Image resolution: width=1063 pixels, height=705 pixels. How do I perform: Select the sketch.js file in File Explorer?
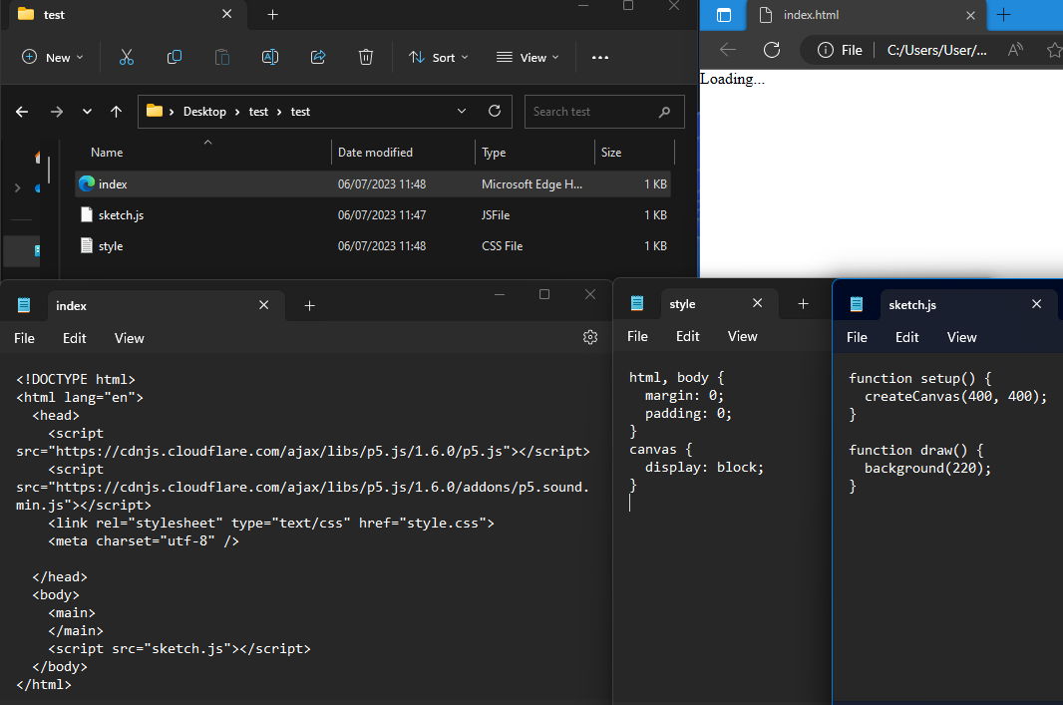coord(373,214)
